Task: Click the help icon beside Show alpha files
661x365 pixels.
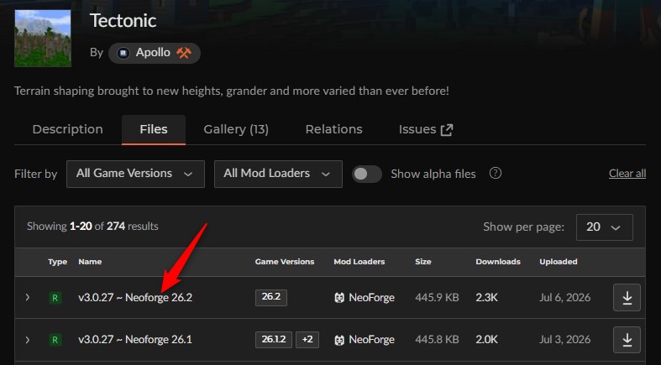Action: pyautogui.click(x=496, y=173)
